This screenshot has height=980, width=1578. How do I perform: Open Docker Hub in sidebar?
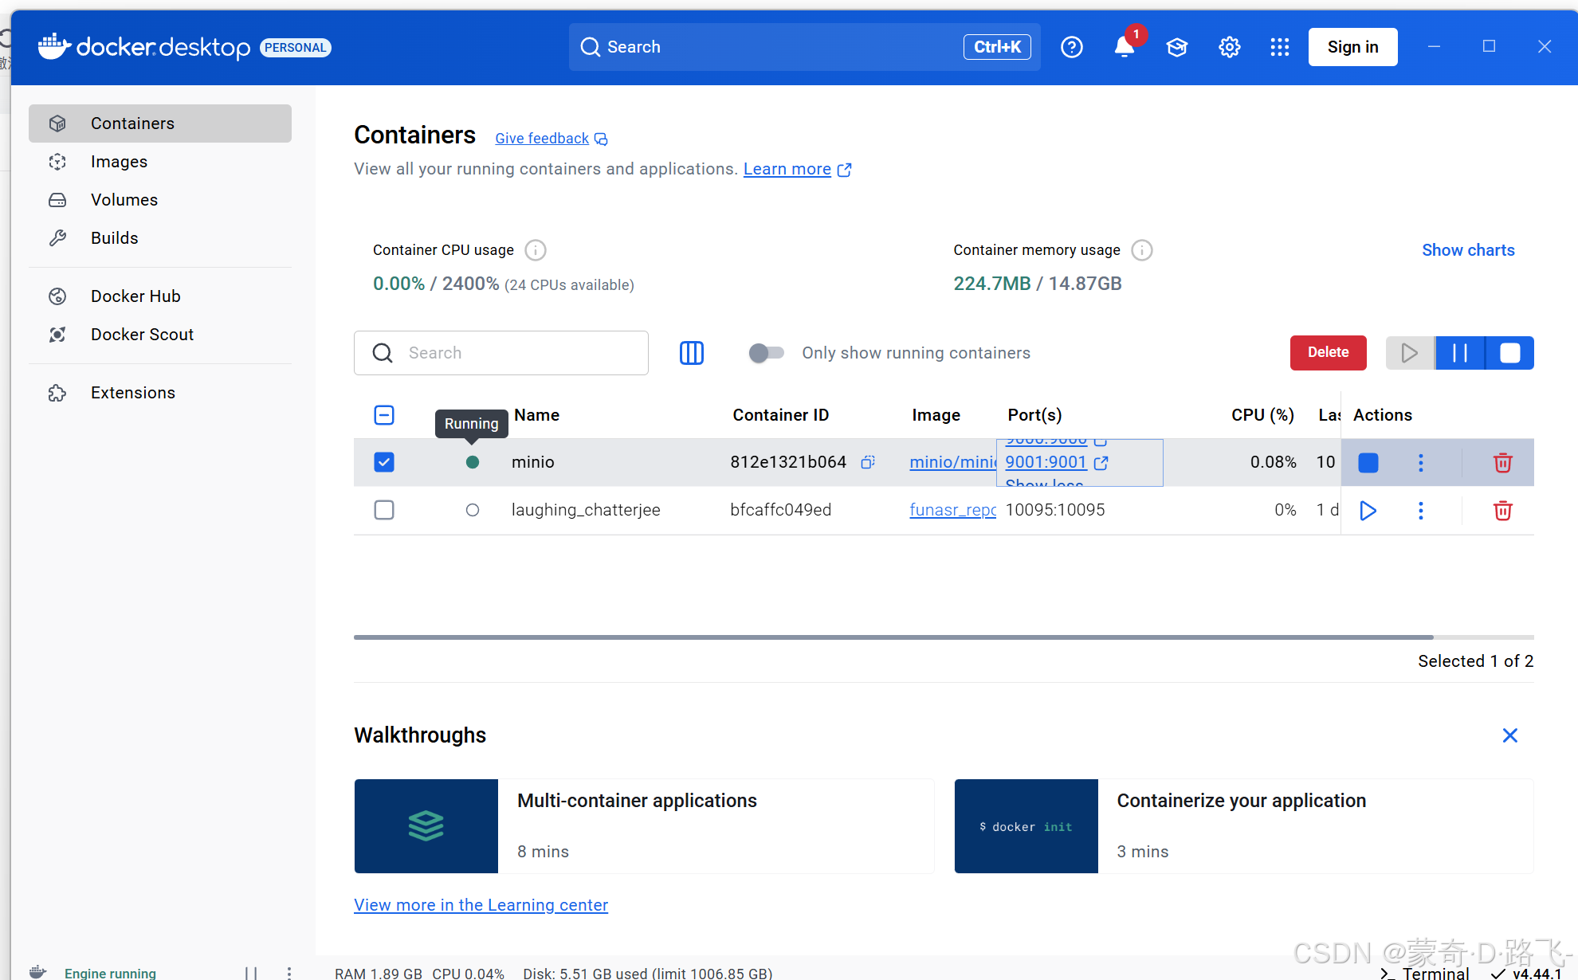point(160,296)
